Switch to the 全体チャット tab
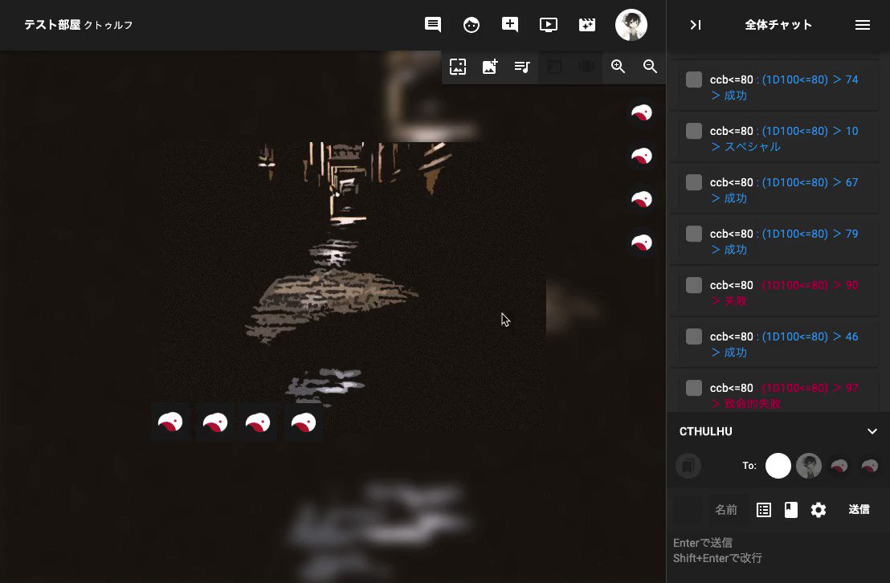The width and height of the screenshot is (890, 583). click(778, 25)
